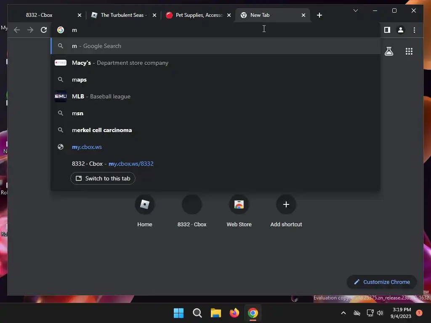Open File Explorer from the taskbar
This screenshot has width=431, height=323.
216,313
